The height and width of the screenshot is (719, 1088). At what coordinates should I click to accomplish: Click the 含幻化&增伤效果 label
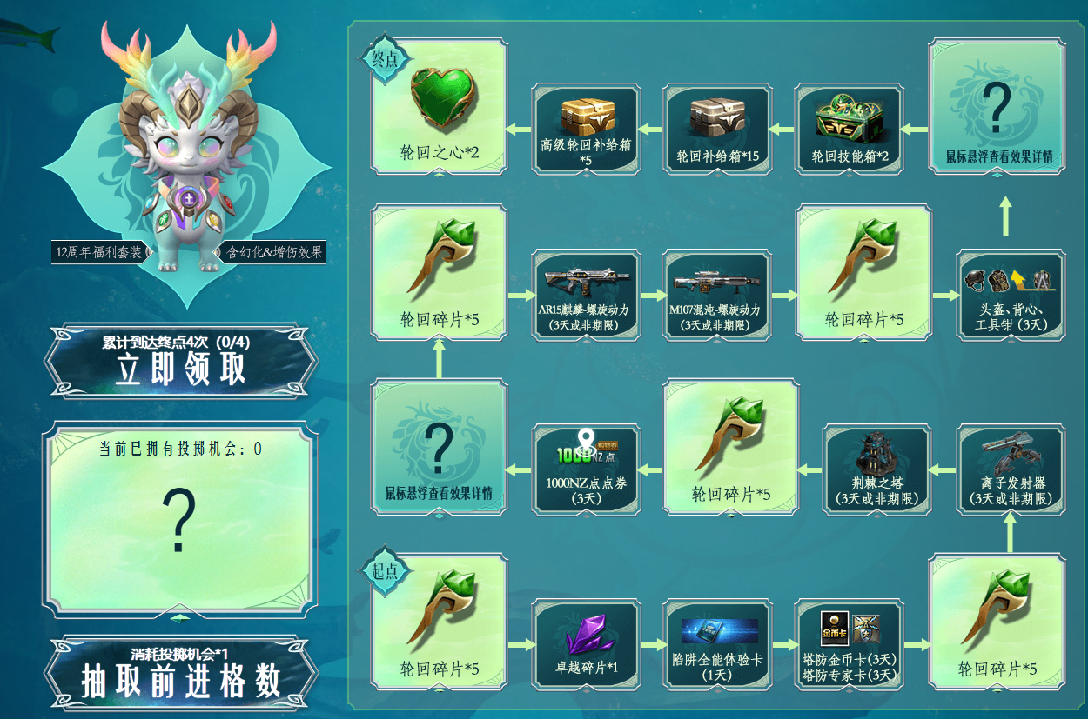(x=274, y=252)
